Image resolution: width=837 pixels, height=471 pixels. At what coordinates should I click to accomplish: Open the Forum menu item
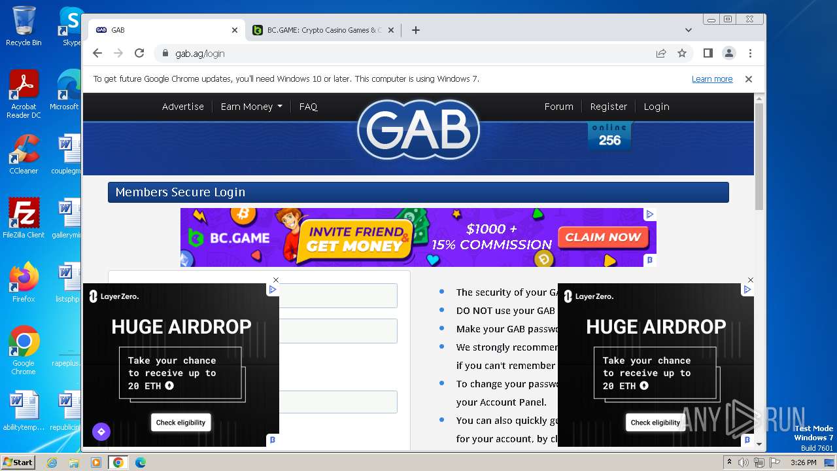pyautogui.click(x=558, y=107)
